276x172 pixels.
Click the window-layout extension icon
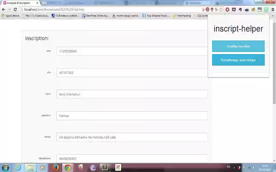point(260,9)
